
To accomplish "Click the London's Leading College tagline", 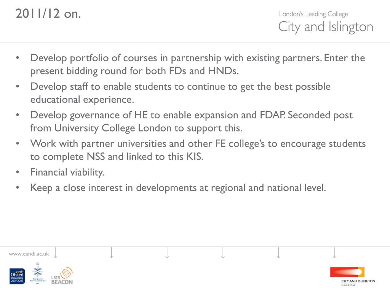I will (x=313, y=14).
